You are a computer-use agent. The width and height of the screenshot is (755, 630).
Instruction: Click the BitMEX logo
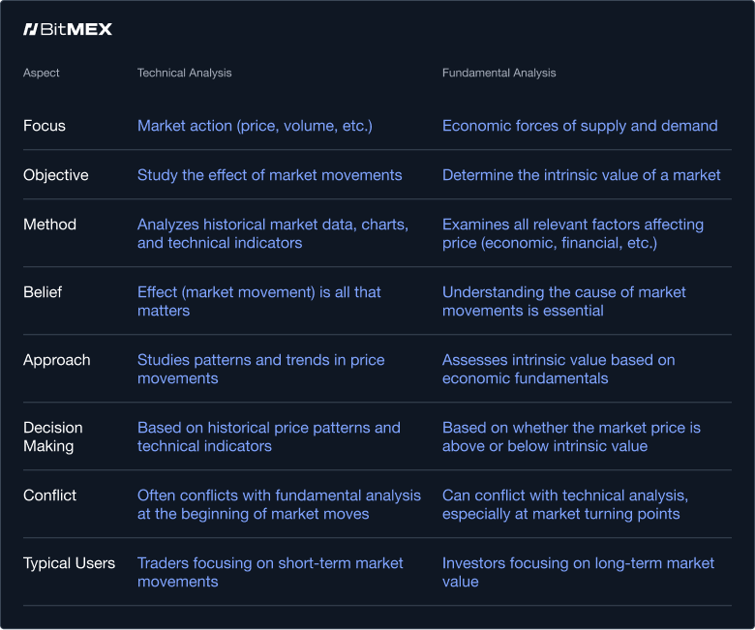tap(68, 29)
